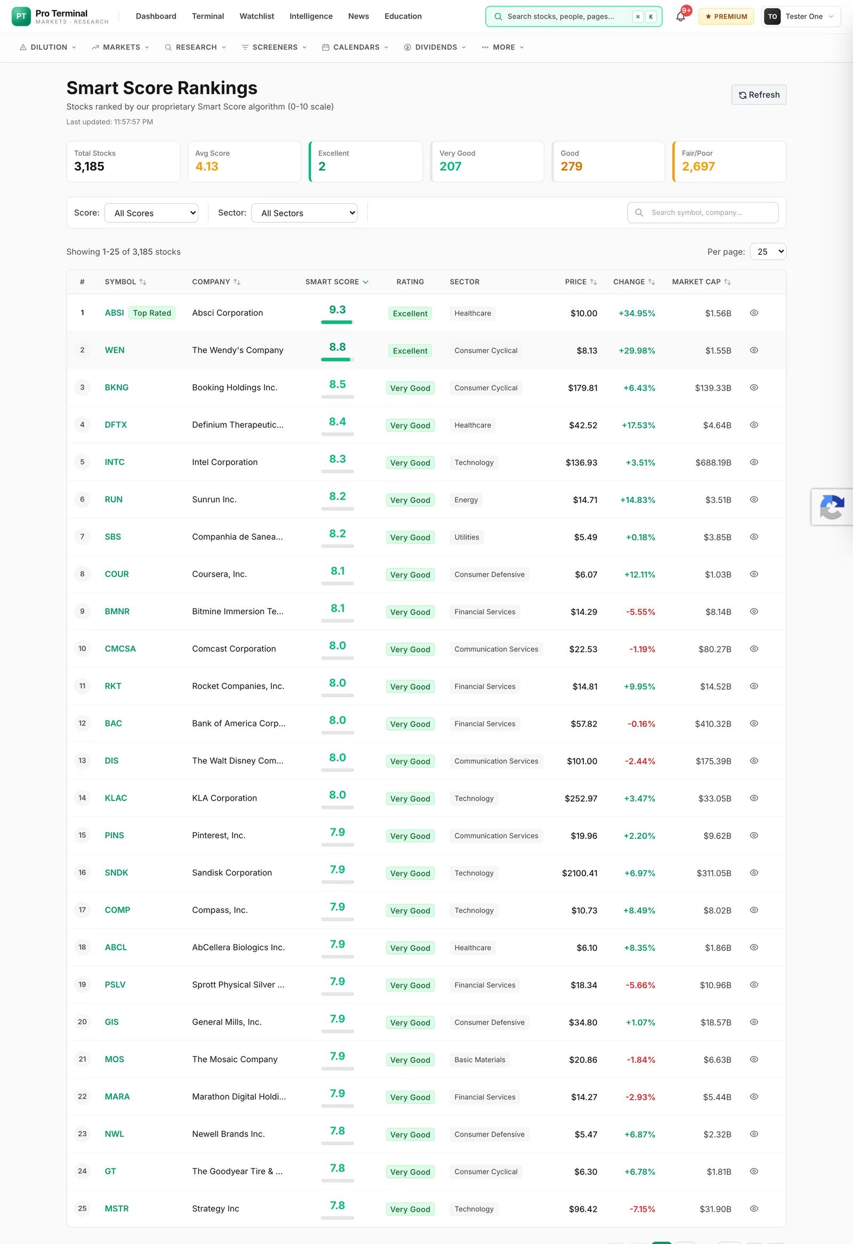Go to the Watchlist tab
853x1244 pixels.
257,17
